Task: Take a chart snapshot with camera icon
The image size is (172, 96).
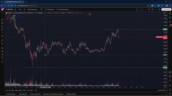Action: (x=159, y=10)
